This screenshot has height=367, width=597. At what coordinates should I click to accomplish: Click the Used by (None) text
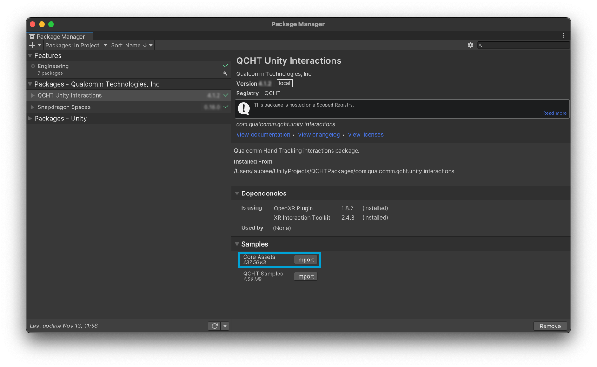pyautogui.click(x=282, y=228)
